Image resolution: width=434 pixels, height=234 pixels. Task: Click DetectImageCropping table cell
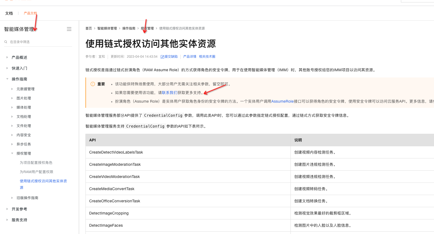coord(188,213)
